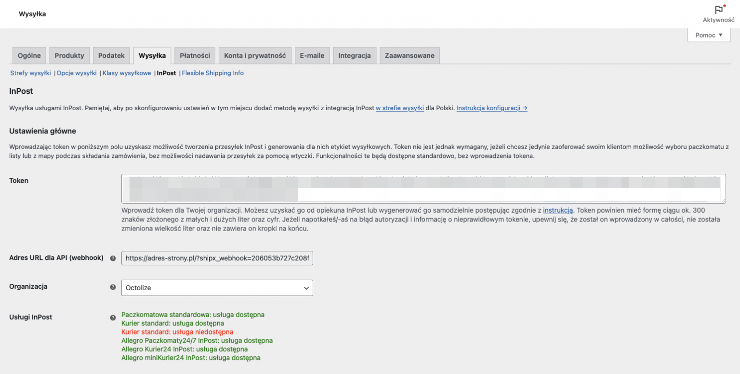Click the help icon next to Adres URL webhook
This screenshot has height=374, width=740.
(113, 258)
